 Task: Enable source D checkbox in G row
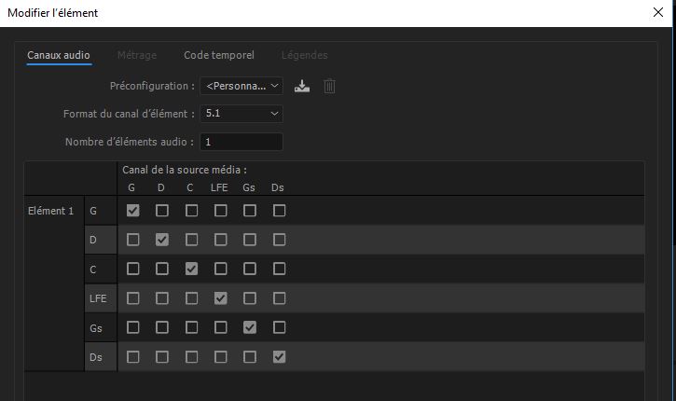tap(162, 211)
